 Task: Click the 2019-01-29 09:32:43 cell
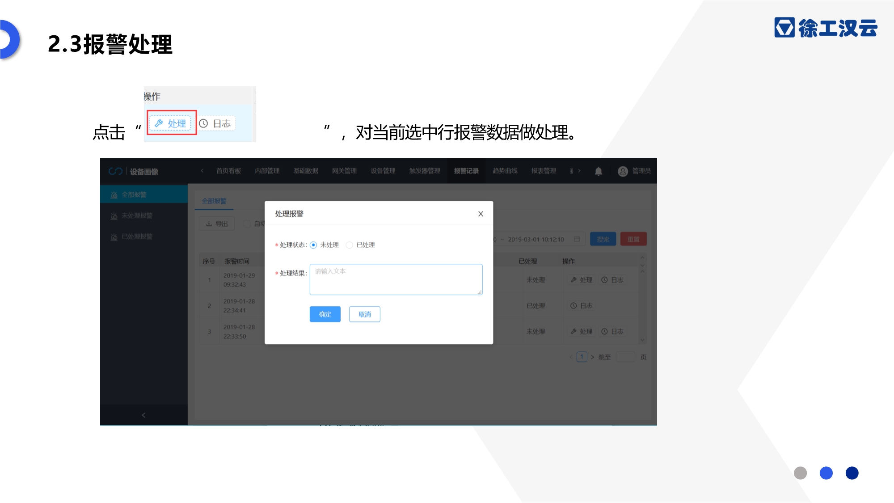pyautogui.click(x=239, y=280)
